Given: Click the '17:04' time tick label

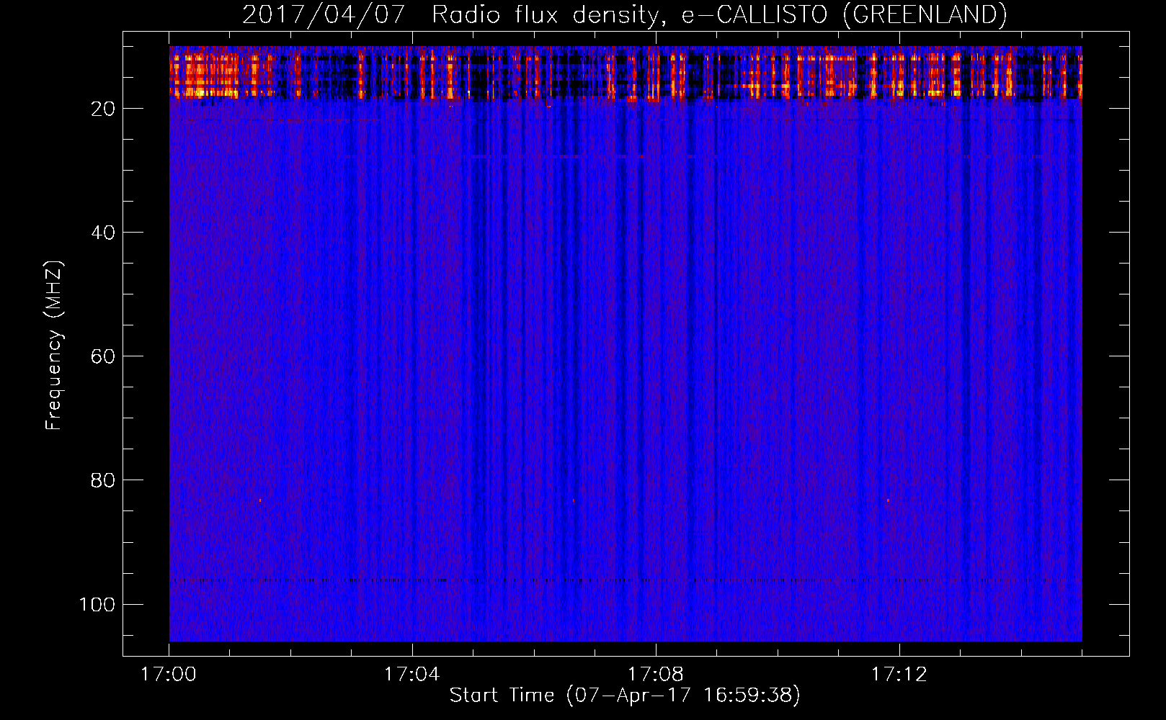Looking at the screenshot, I should (x=412, y=675).
